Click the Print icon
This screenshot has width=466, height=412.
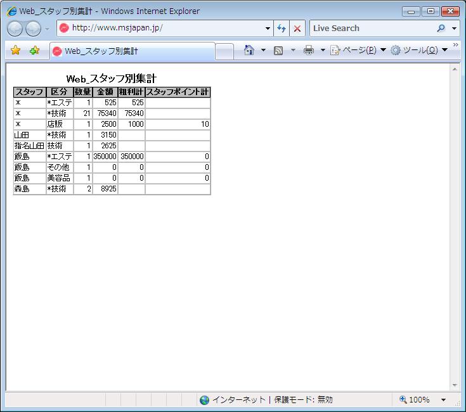pos(309,50)
